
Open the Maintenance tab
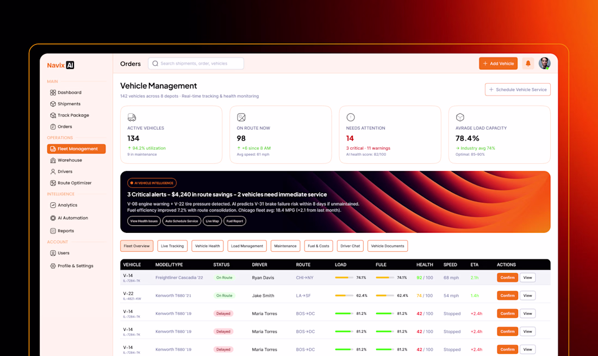285,246
